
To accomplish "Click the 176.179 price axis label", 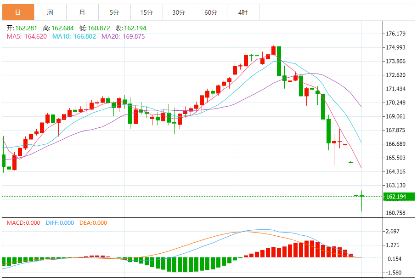I will [395, 34].
